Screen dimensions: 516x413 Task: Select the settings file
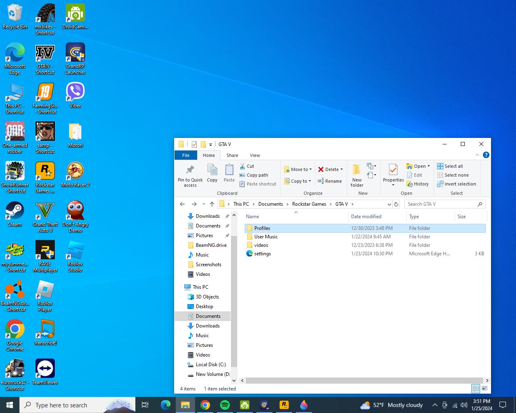click(x=365, y=254)
